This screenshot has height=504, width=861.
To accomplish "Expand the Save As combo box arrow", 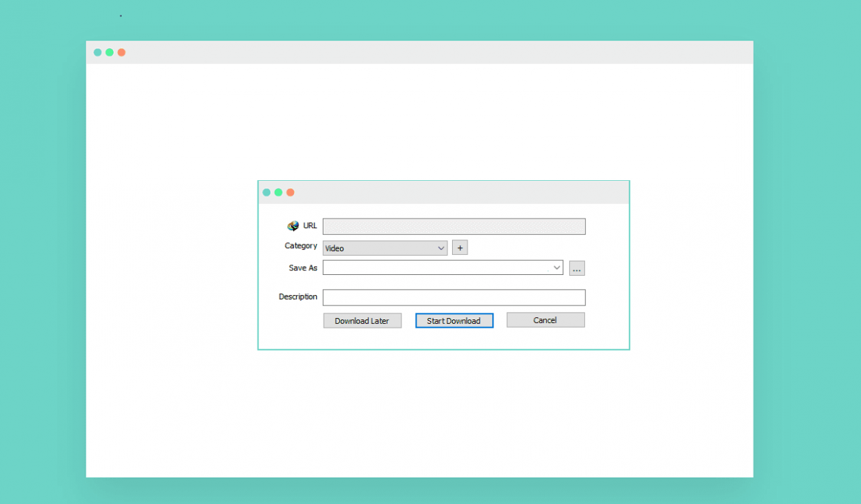I will (x=556, y=268).
